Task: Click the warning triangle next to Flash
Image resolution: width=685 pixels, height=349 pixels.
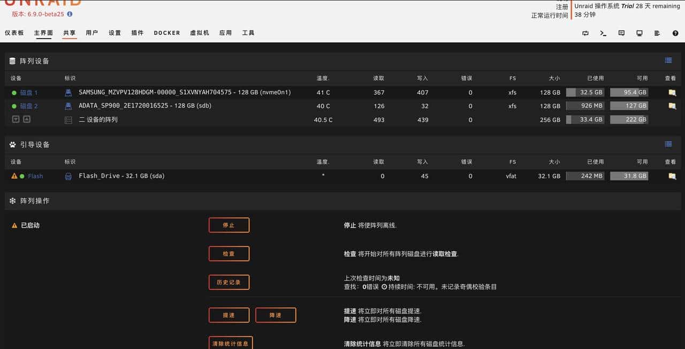Action: coord(14,176)
